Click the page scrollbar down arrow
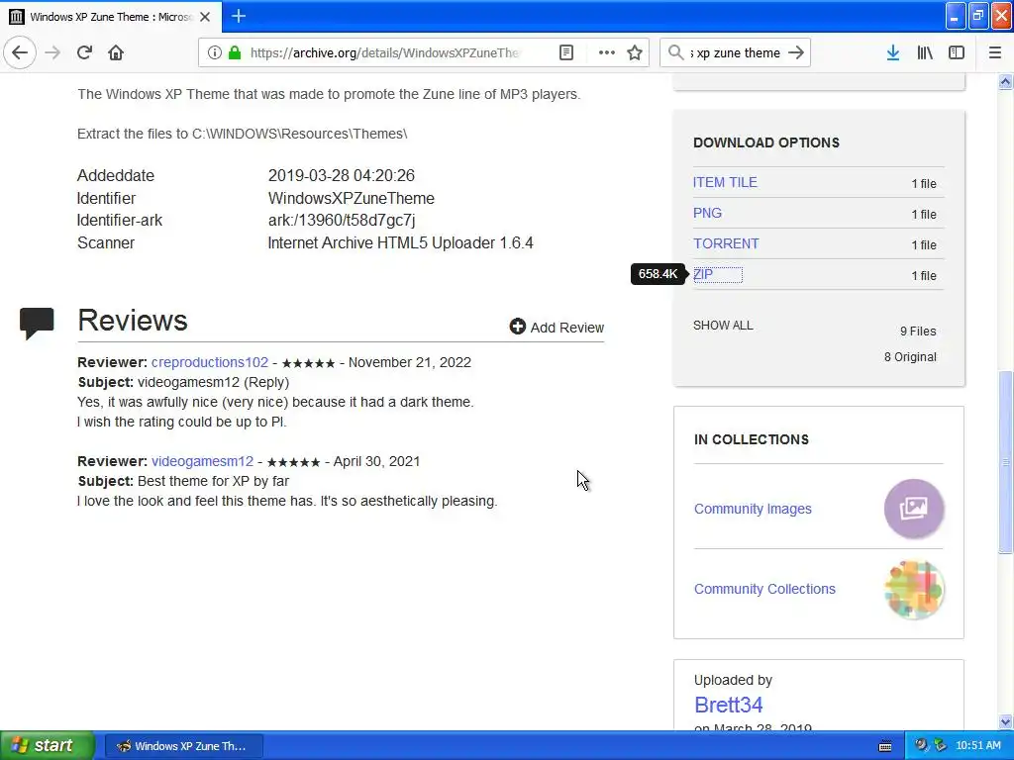 [1005, 721]
